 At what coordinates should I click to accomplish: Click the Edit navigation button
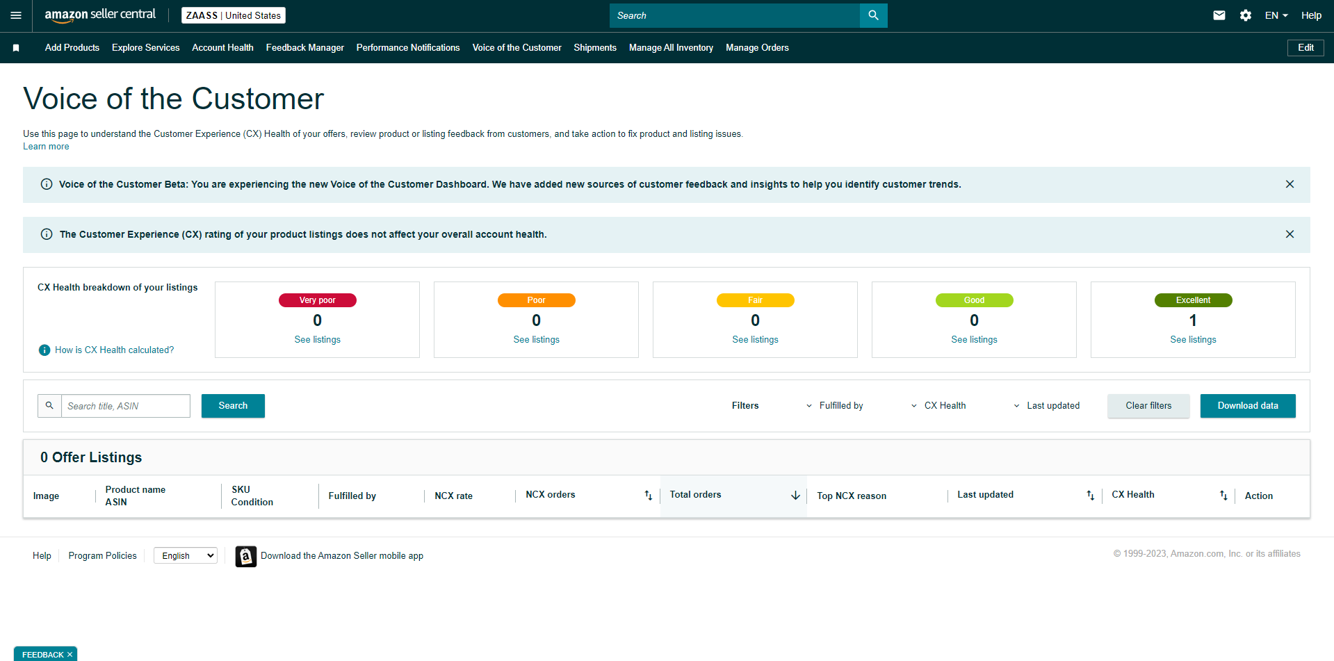(1305, 48)
